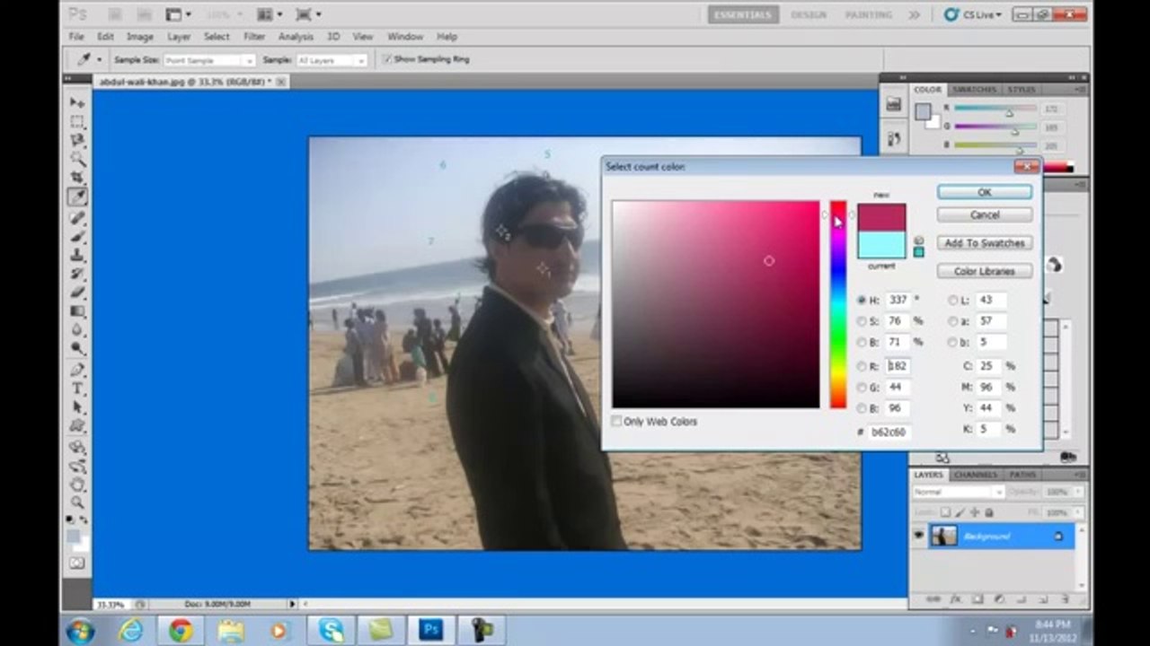Select the Blur tool
The image size is (1150, 646).
coord(78,330)
